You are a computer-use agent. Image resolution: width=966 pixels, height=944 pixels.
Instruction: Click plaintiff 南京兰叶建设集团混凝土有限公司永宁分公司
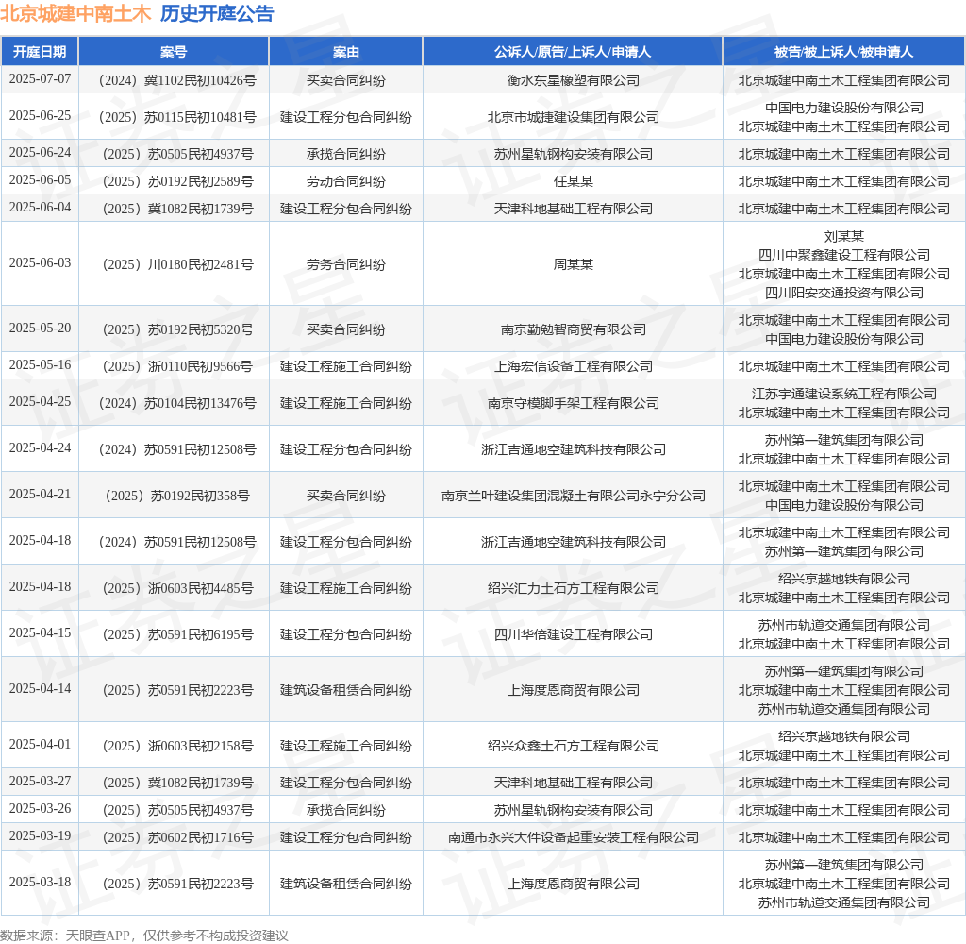(x=573, y=496)
